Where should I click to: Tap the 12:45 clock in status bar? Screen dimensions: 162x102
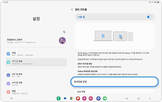click(x=5, y=2)
